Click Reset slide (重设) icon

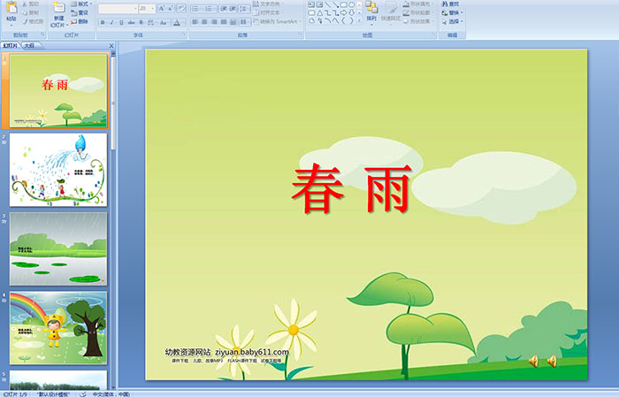click(x=74, y=13)
